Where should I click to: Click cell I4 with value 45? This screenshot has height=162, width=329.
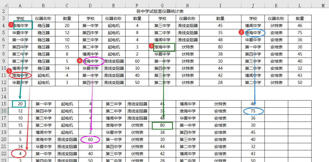220,26
